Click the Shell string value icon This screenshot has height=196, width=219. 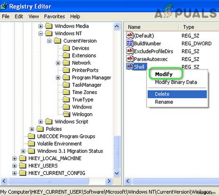130,66
